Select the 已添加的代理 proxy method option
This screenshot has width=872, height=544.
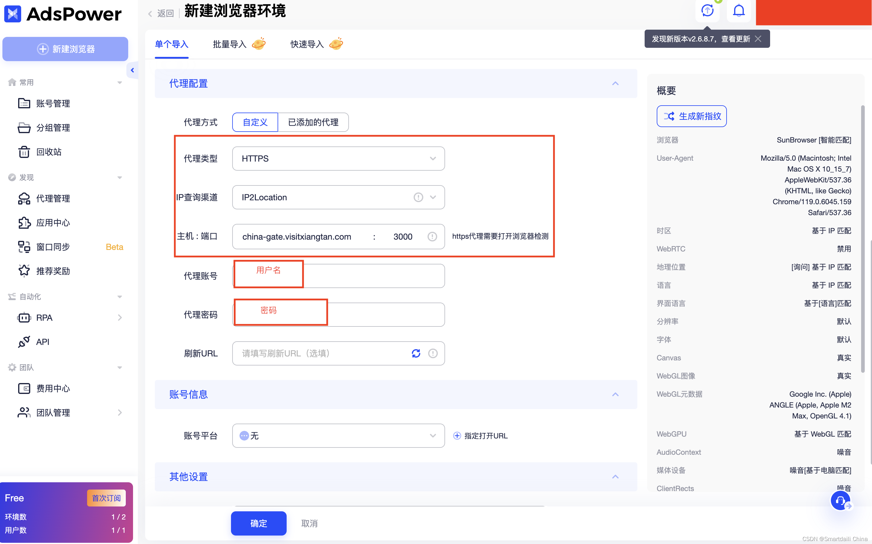(x=313, y=122)
